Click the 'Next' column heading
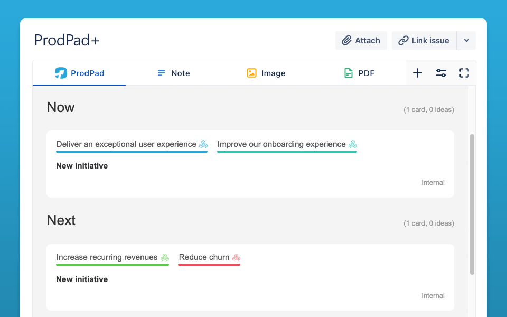 (61, 220)
